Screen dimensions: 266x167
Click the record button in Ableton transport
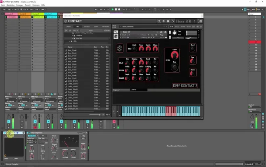click(119, 10)
